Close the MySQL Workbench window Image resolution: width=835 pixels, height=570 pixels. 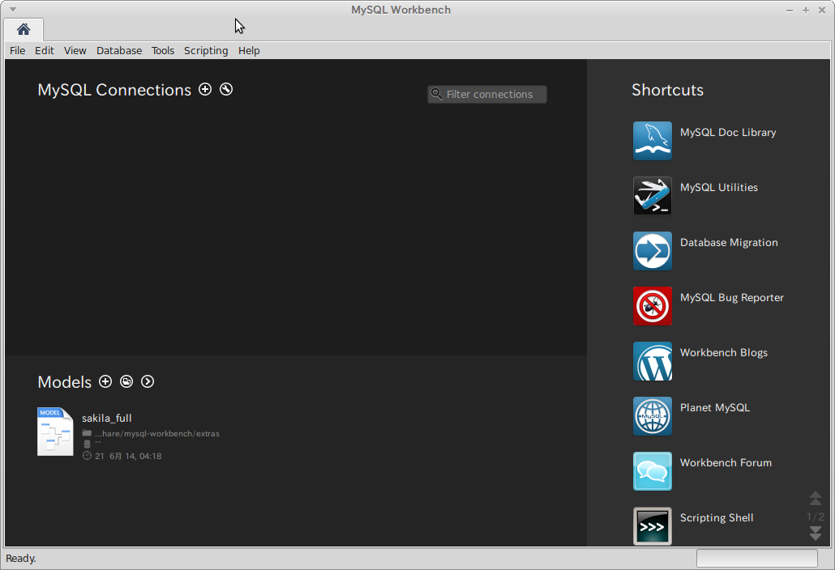[822, 10]
